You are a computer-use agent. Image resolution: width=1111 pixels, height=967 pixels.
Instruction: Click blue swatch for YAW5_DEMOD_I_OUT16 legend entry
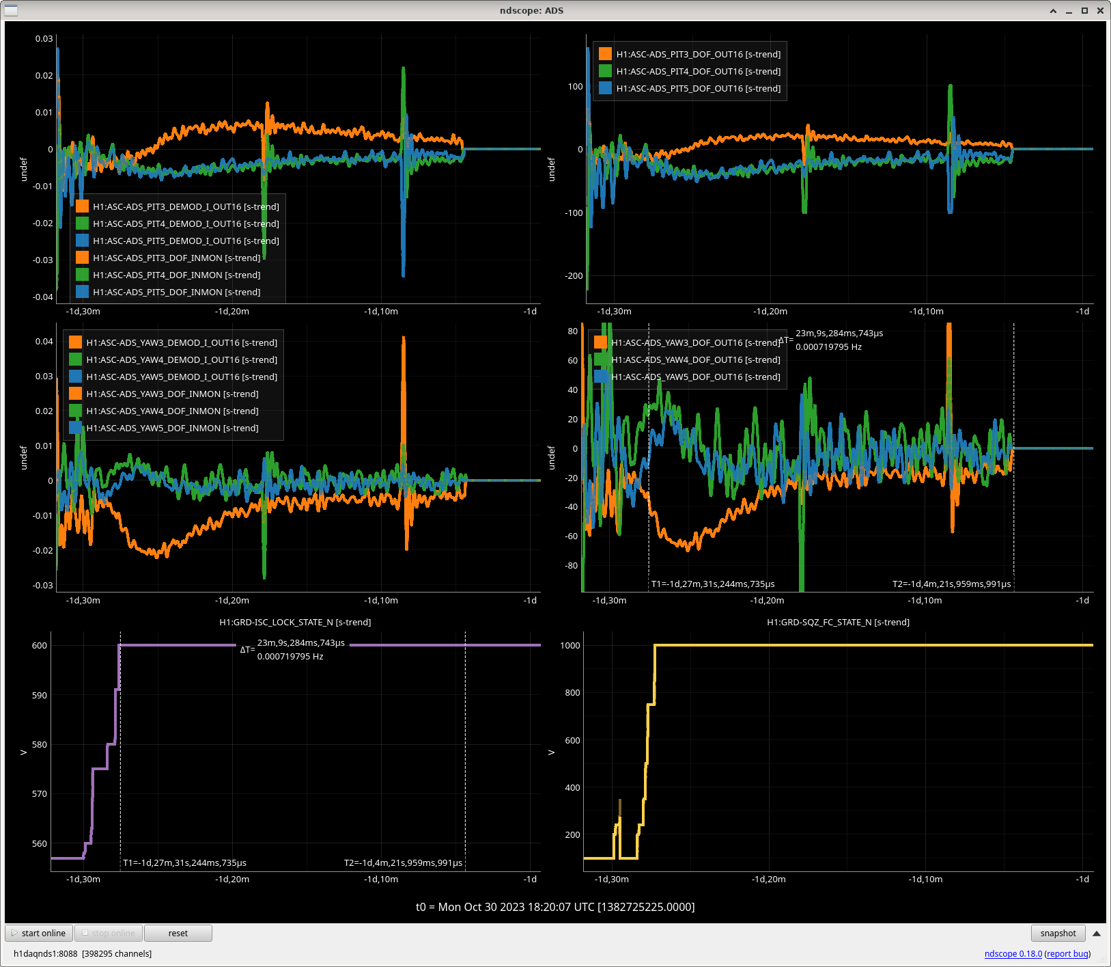coord(75,377)
